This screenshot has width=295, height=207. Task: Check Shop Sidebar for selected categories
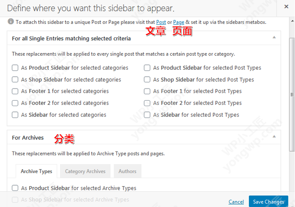coord(15,79)
